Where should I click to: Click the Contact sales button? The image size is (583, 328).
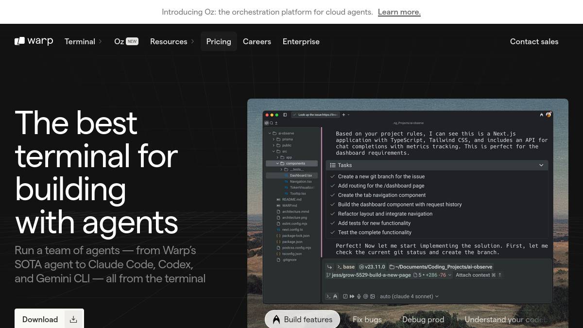[534, 41]
